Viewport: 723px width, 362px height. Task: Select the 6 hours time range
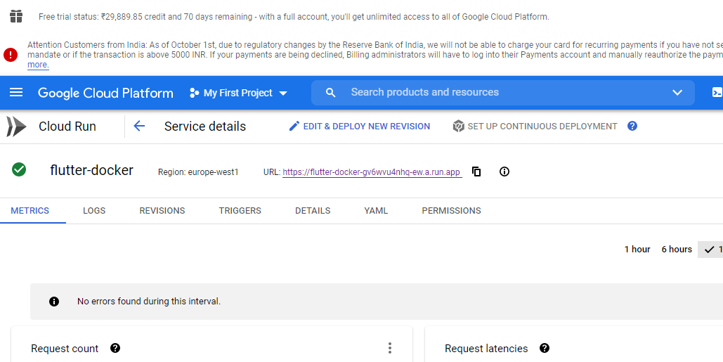point(677,250)
